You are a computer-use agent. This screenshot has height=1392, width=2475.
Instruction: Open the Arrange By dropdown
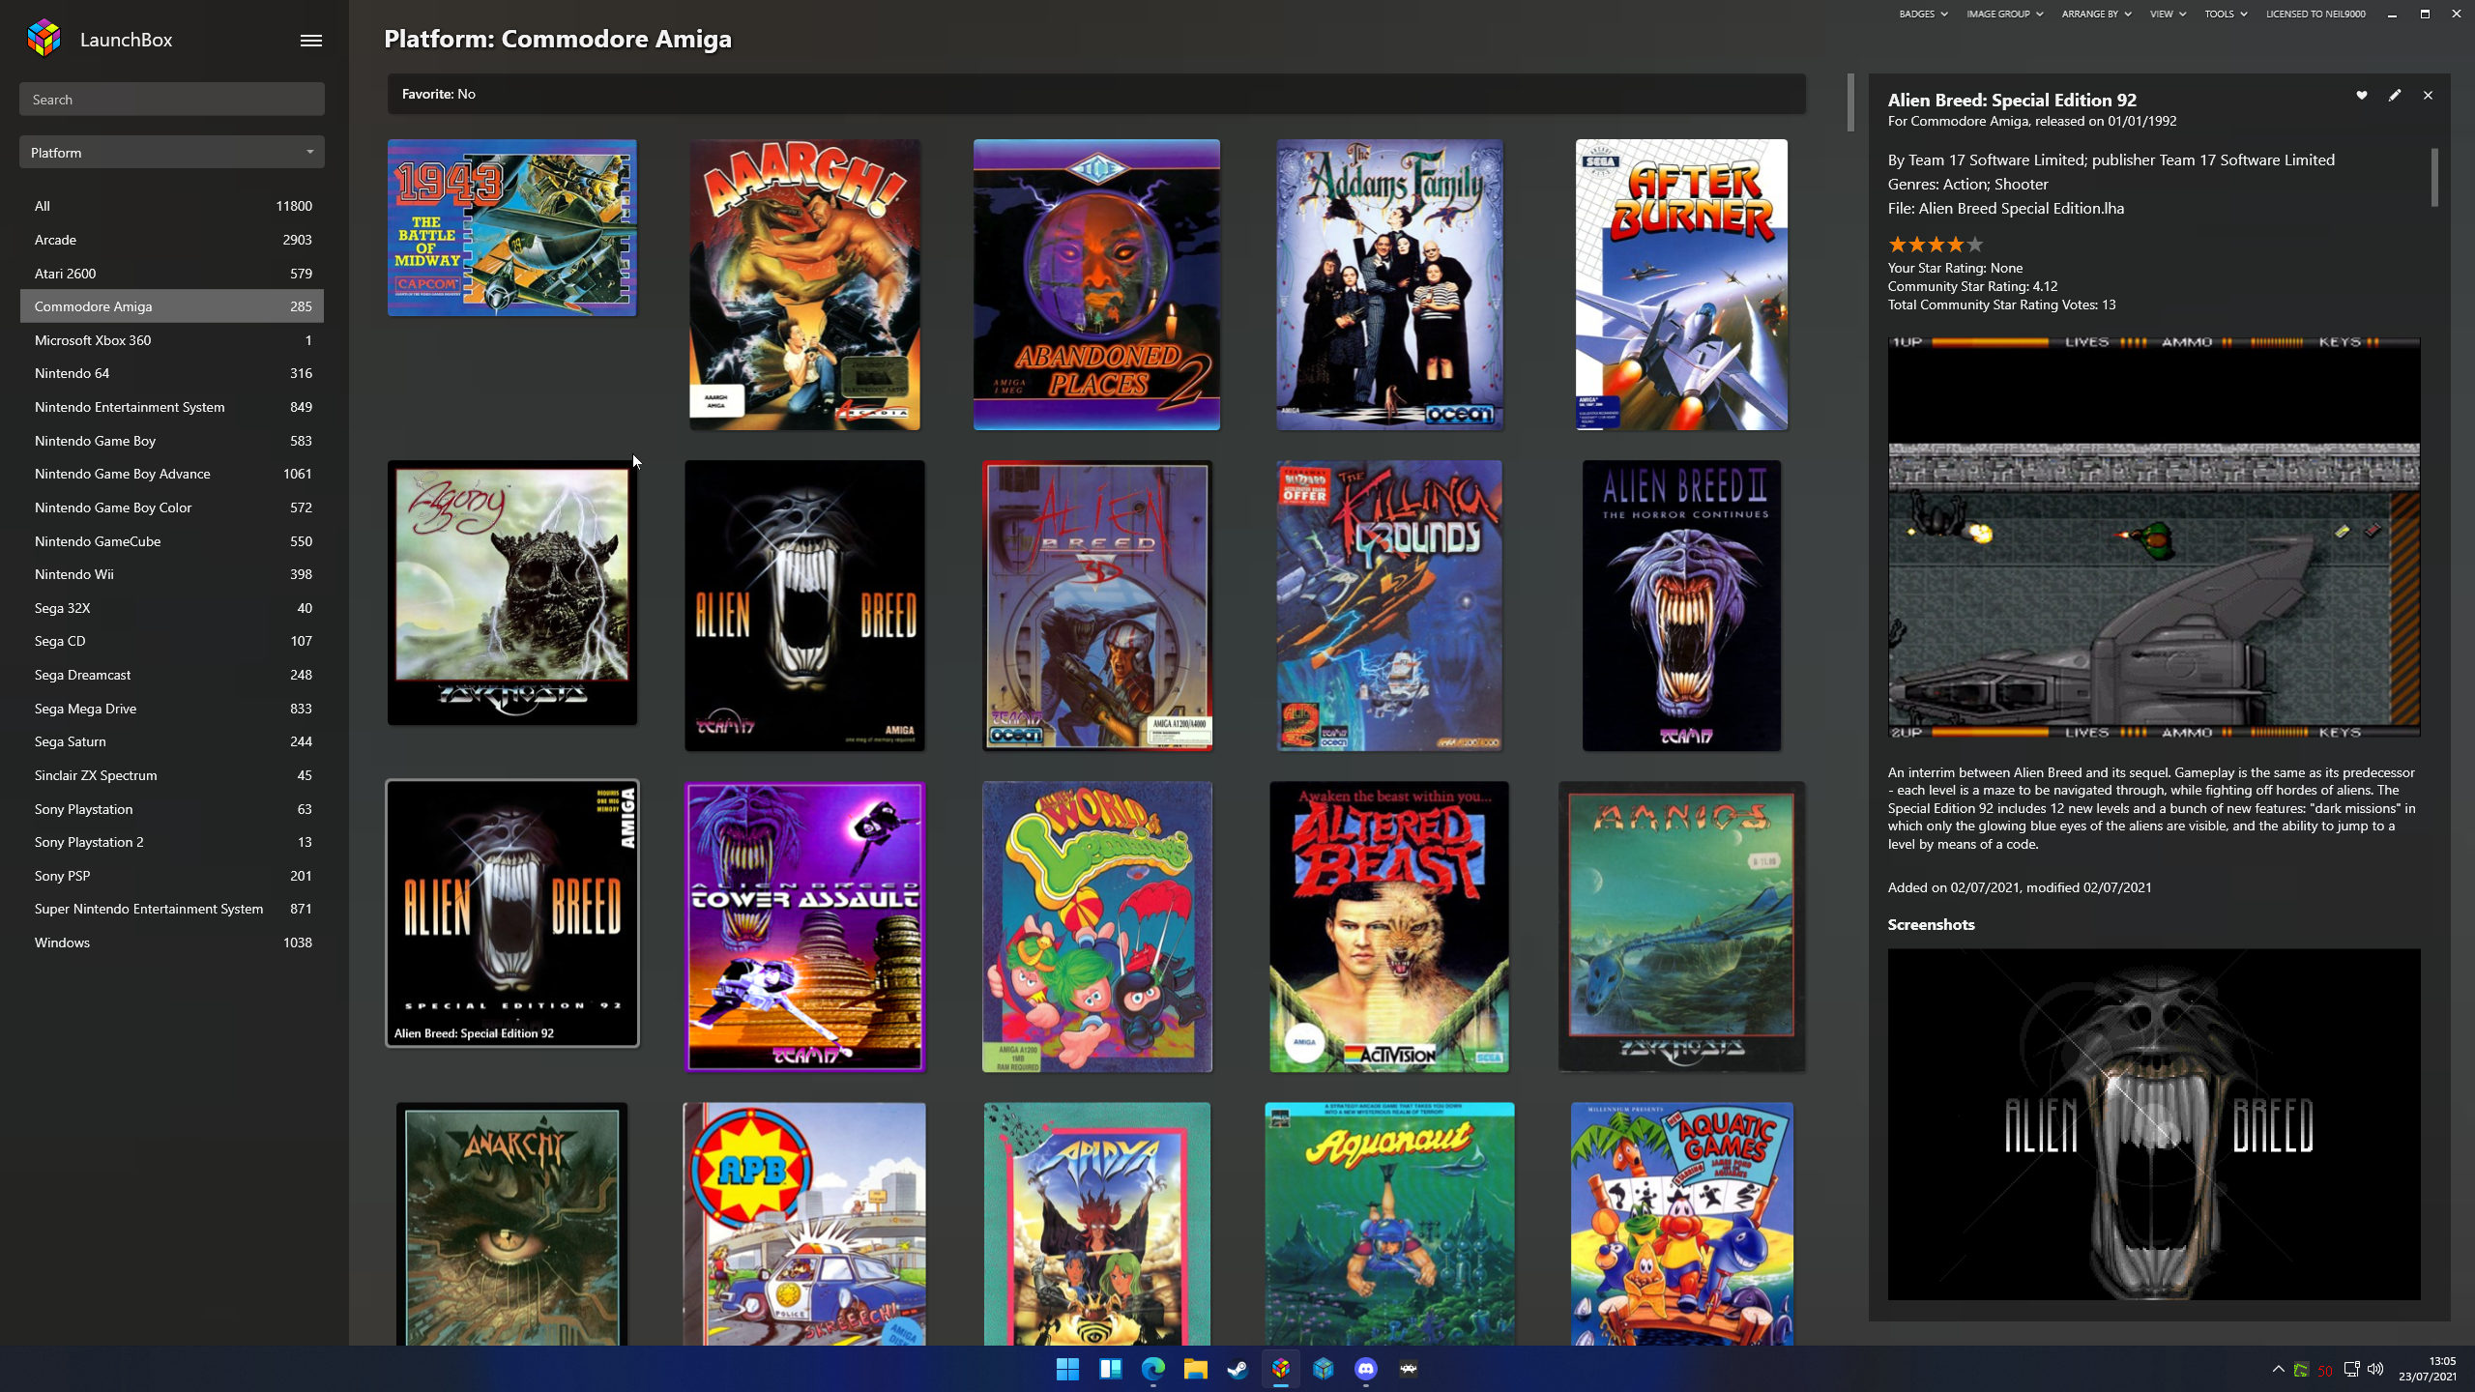point(2096,14)
